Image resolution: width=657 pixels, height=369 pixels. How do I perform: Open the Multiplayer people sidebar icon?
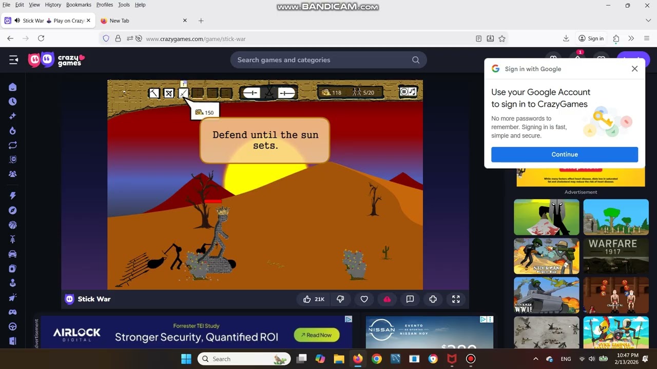point(13,174)
